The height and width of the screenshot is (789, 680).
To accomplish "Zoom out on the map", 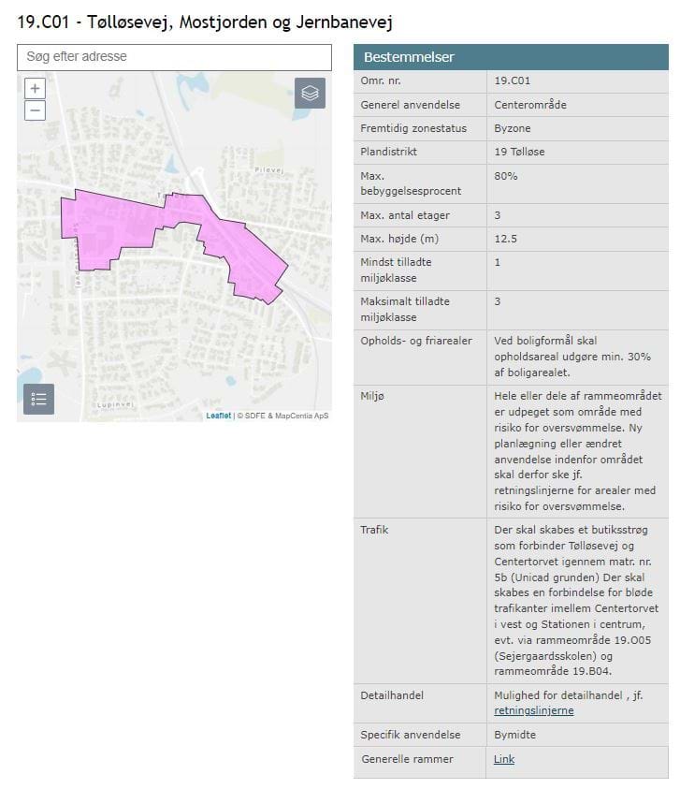I will coord(35,110).
